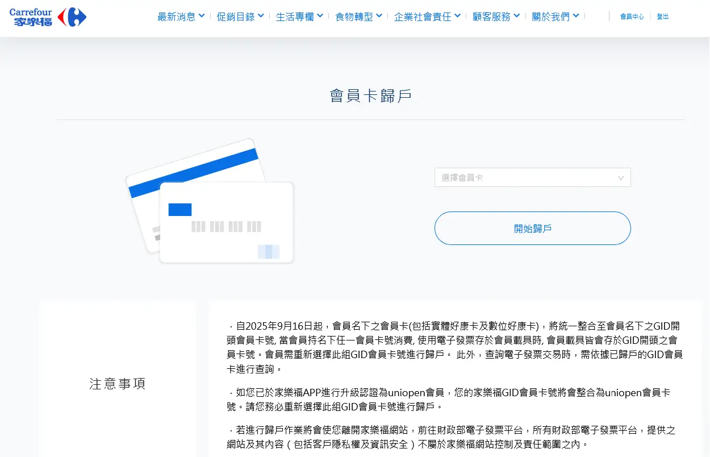Image resolution: width=710 pixels, height=457 pixels.
Task: Click the chevron arrow beside 生活專欄
Action: pos(320,16)
